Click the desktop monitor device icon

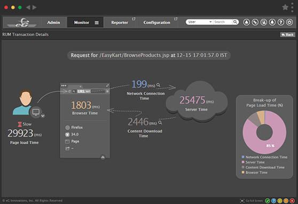click(x=36, y=112)
